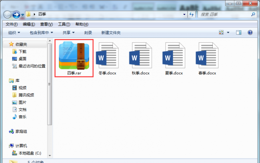Open the 文件(F) menu

tap(12, 24)
